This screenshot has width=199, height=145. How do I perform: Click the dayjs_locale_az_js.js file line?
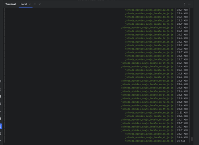[149, 10]
